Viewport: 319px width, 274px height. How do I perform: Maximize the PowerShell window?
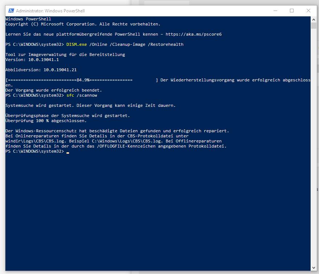(x=292, y=11)
